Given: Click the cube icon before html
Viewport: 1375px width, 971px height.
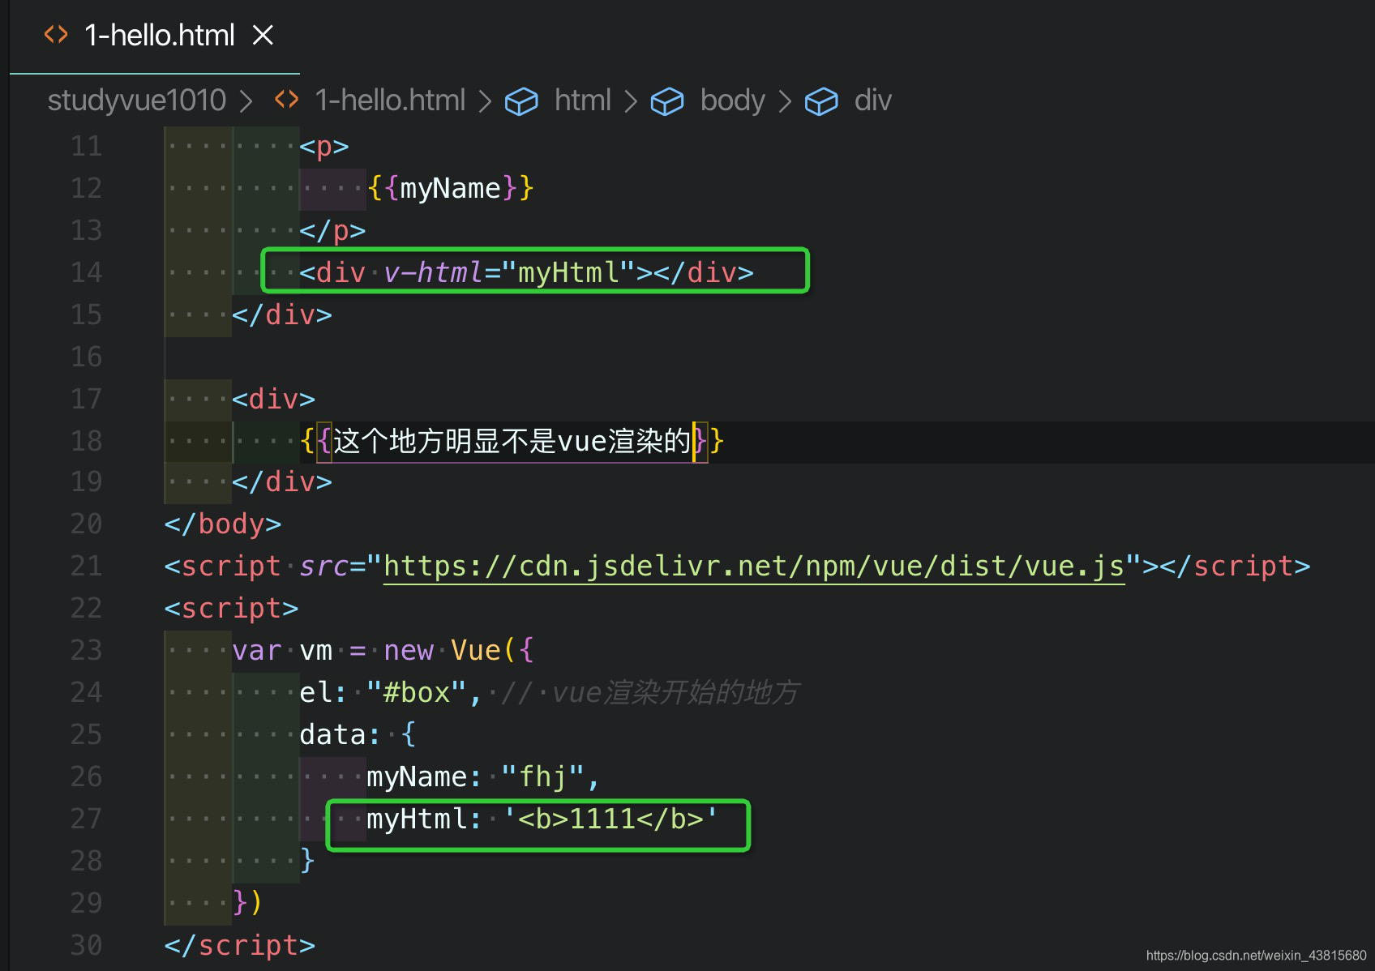Looking at the screenshot, I should (521, 101).
